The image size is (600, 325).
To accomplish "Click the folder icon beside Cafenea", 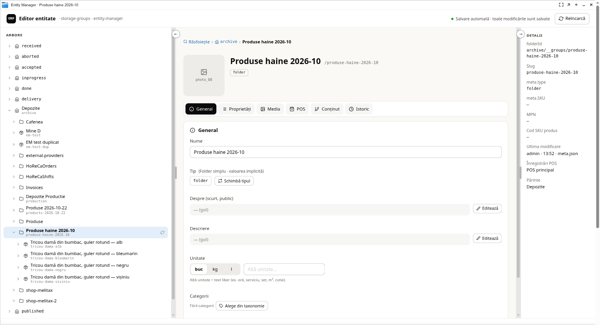I will coord(21,122).
